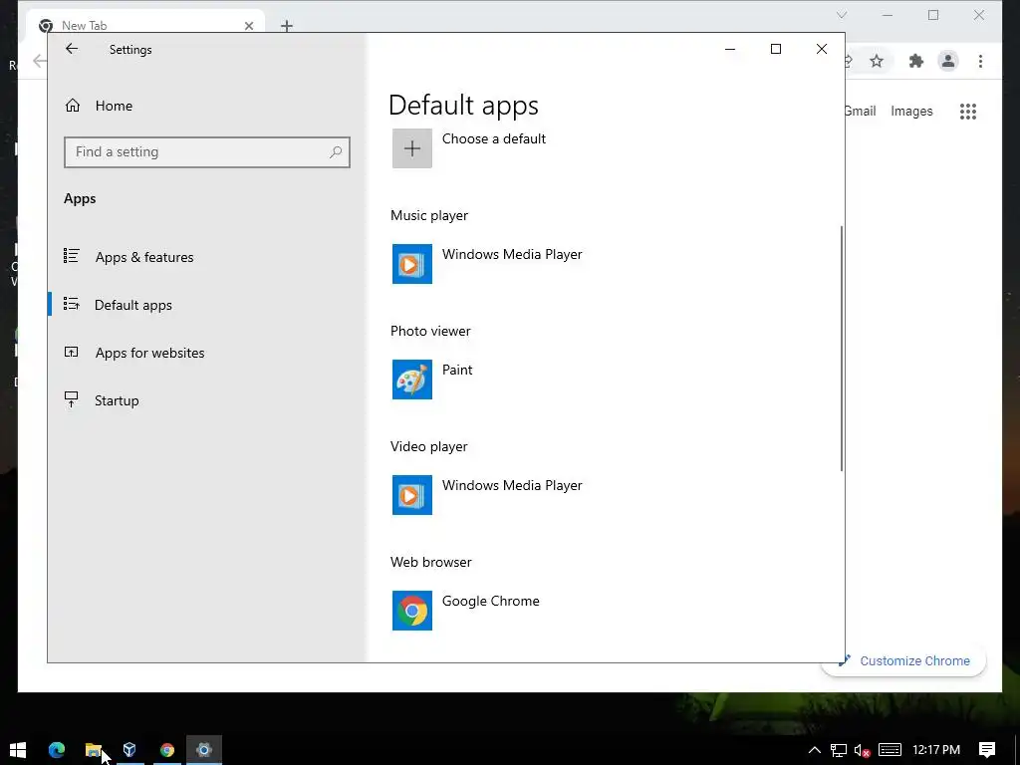Click the Apps for websites icon
Image resolution: width=1020 pixels, height=765 pixels.
(72, 352)
